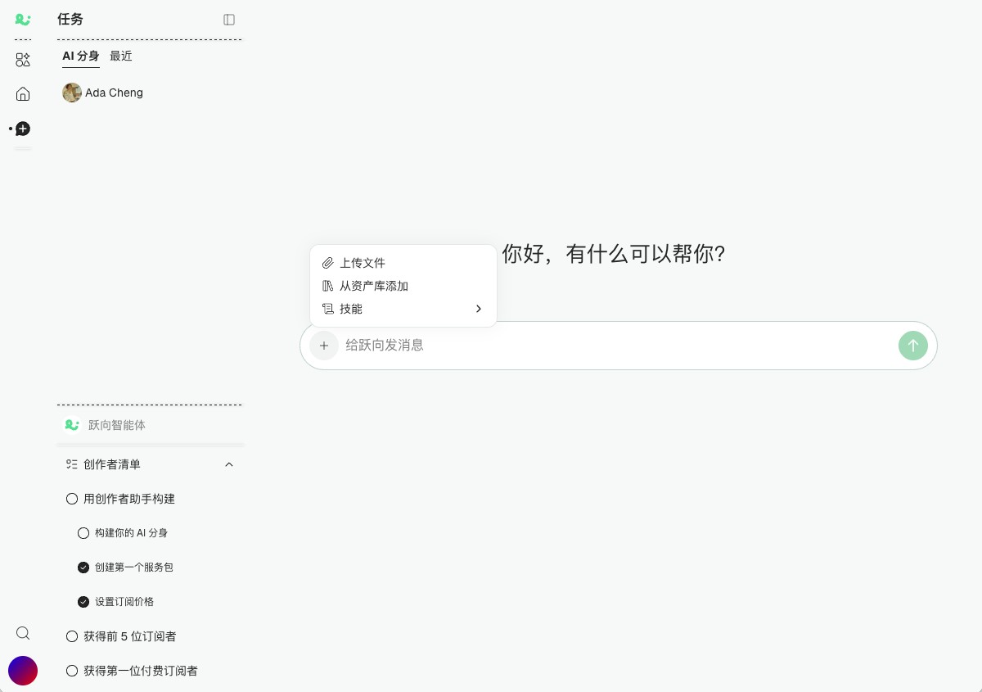Expand the 技能 submenu chevron arrow

tap(479, 309)
